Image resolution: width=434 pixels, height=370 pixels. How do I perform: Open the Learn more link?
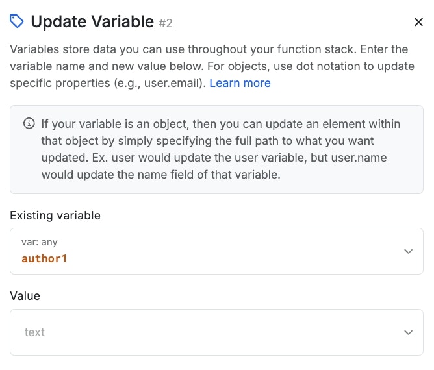240,83
